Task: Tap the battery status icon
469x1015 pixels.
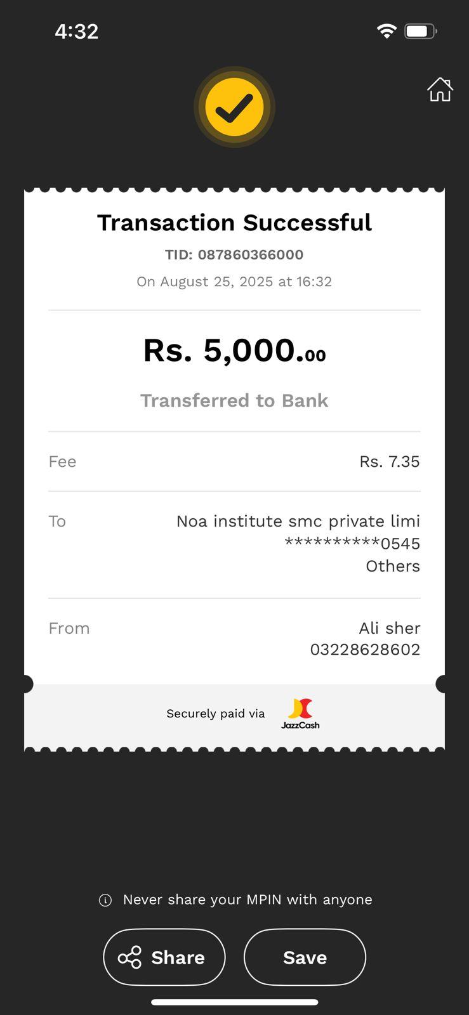Action: pyautogui.click(x=420, y=31)
